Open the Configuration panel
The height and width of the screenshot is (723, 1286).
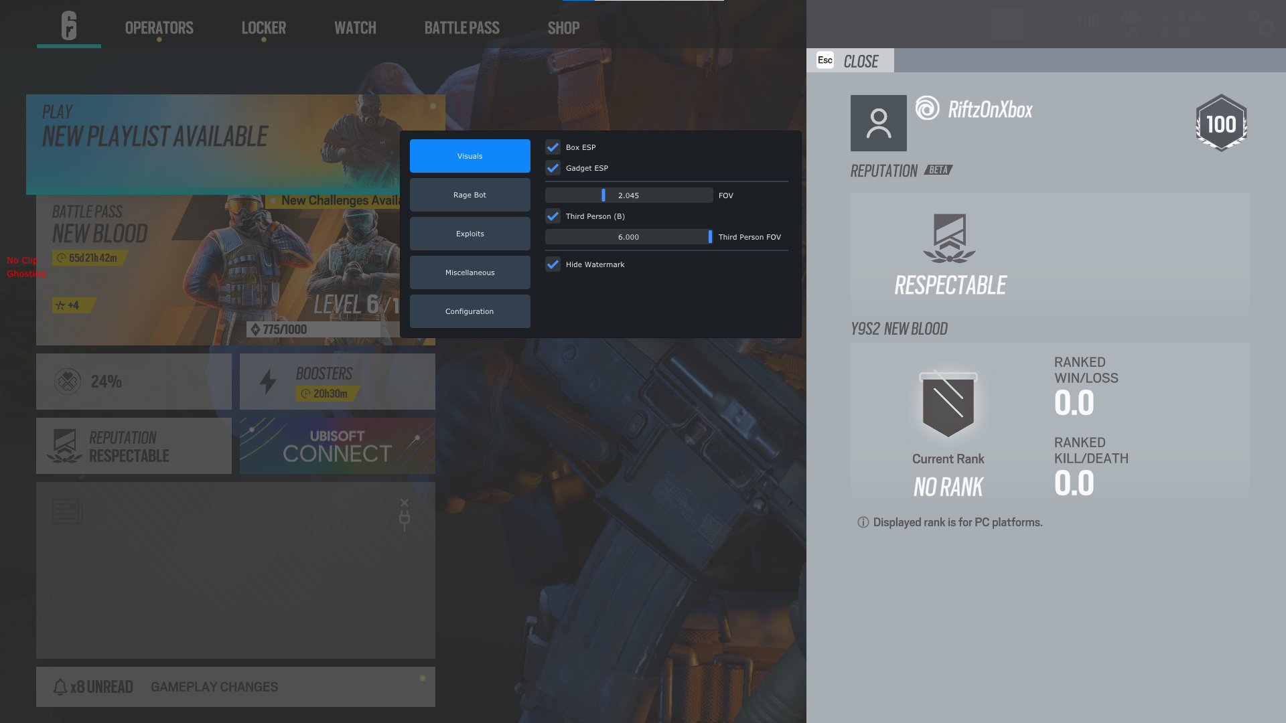coord(470,311)
